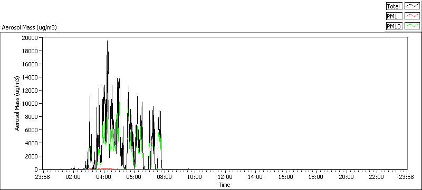Click the 20:00 time tick label
The image size is (422, 190).
tap(346, 177)
